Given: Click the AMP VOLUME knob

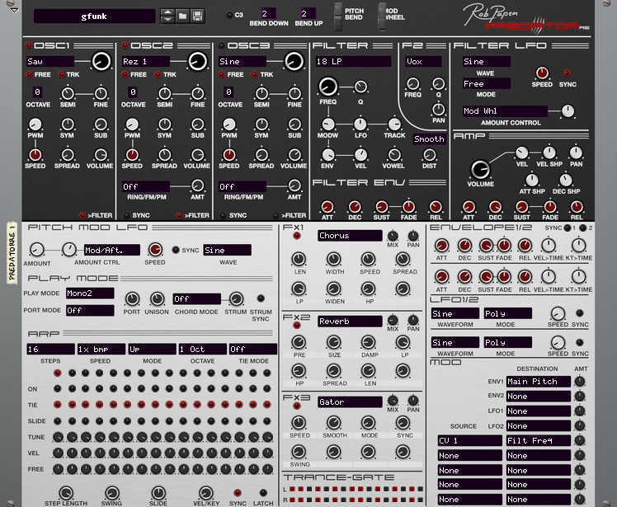Looking at the screenshot, I should point(480,170).
